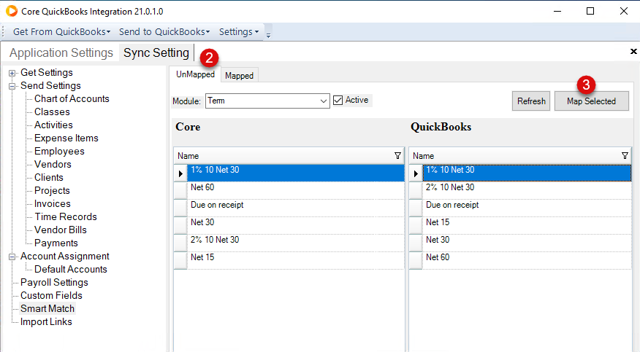Select Employees in the tree
The image size is (640, 352).
point(59,152)
